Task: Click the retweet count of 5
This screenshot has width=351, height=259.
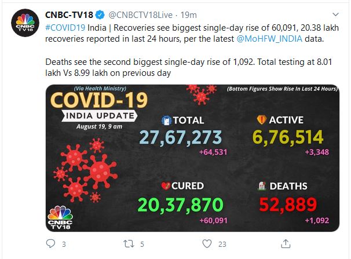Action: point(142,245)
